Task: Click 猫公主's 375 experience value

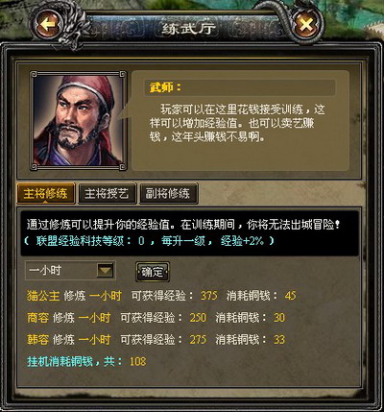Action: point(209,296)
